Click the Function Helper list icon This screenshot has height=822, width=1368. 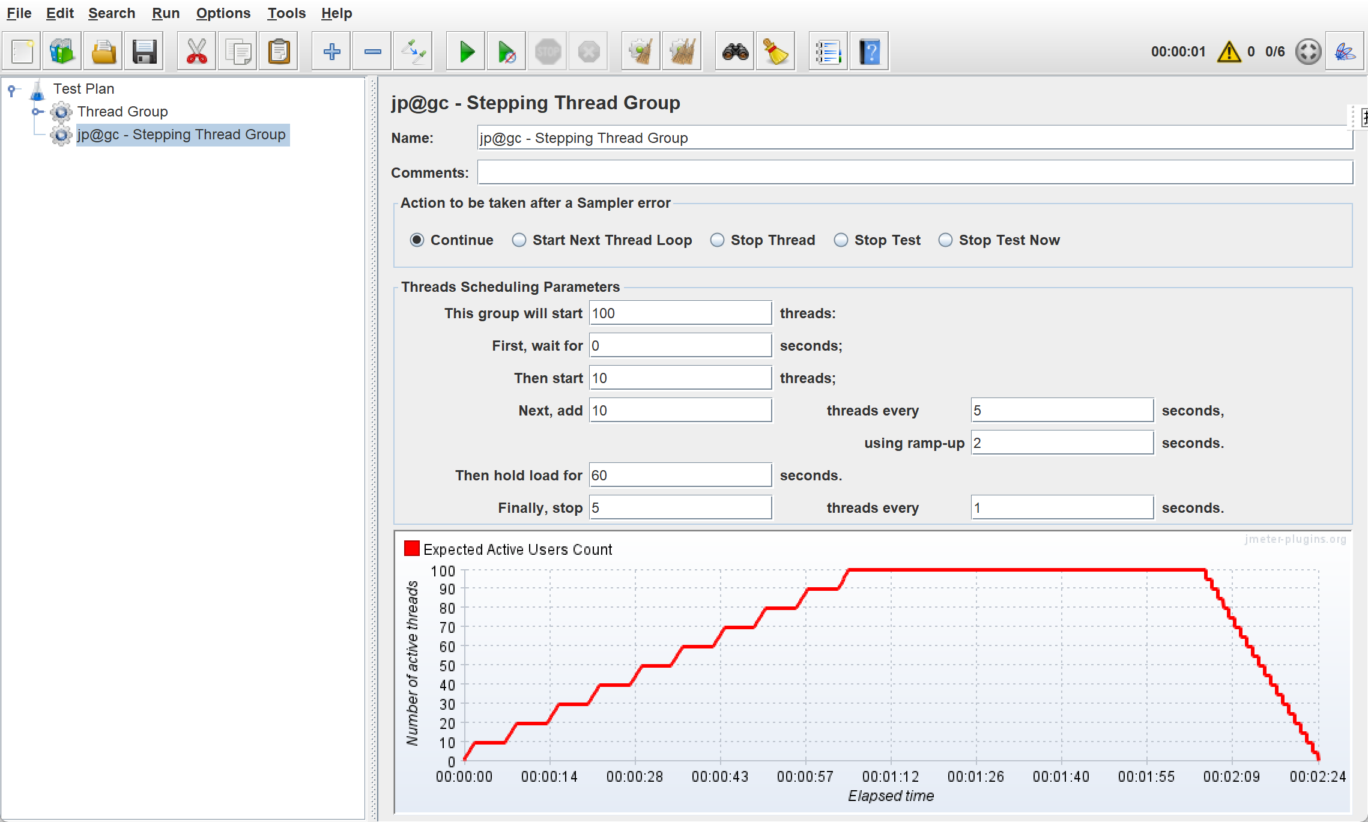828,52
